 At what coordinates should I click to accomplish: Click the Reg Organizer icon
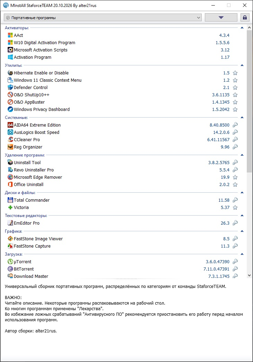click(10, 147)
